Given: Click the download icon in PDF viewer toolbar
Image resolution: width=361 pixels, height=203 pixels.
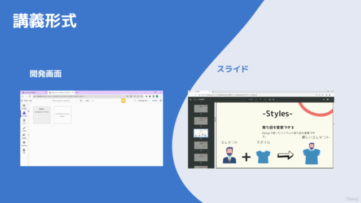Looking at the screenshot, I should (324, 99).
